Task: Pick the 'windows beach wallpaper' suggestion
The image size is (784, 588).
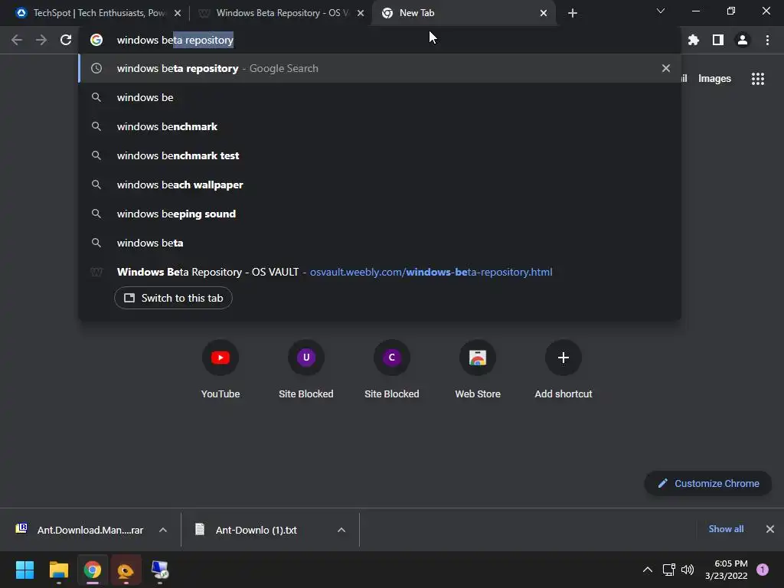Action: click(x=380, y=185)
